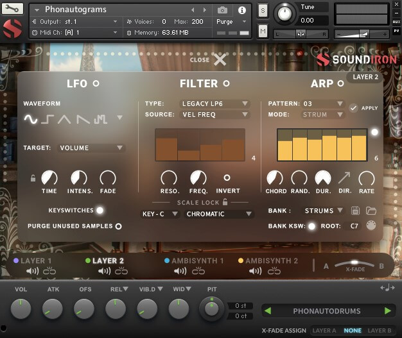Select the LAYER 1 tab
This screenshot has width=402, height=338.
(33, 260)
